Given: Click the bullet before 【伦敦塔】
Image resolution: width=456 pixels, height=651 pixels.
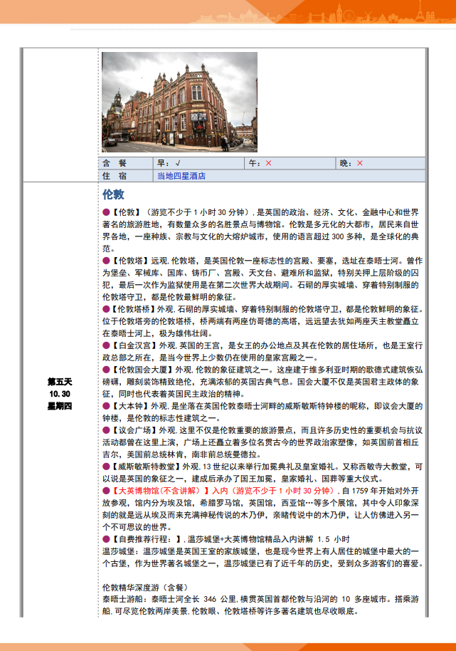Looking at the screenshot, I should 106,261.
